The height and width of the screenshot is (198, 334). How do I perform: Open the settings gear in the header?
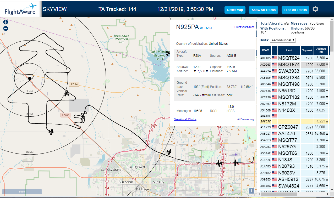315,9
